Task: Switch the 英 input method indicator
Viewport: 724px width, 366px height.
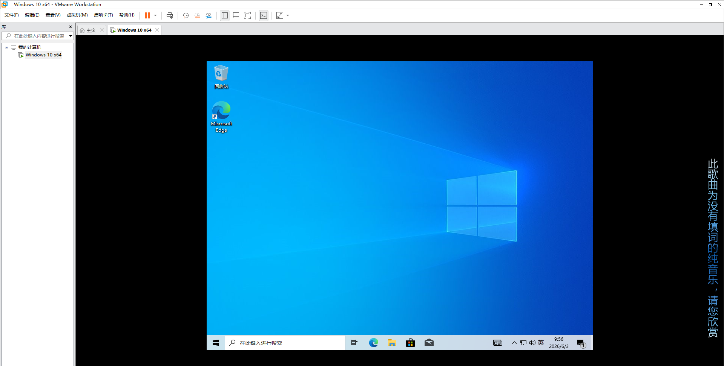Action: click(541, 343)
